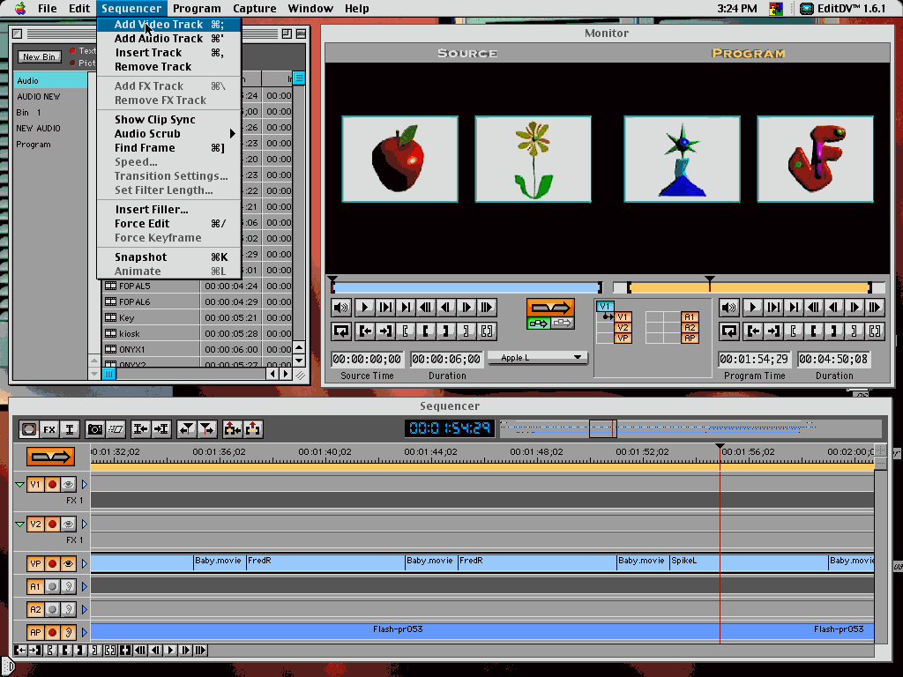Enable record on A1 audio track
Viewport: 903px width, 677px height.
pyautogui.click(x=52, y=587)
